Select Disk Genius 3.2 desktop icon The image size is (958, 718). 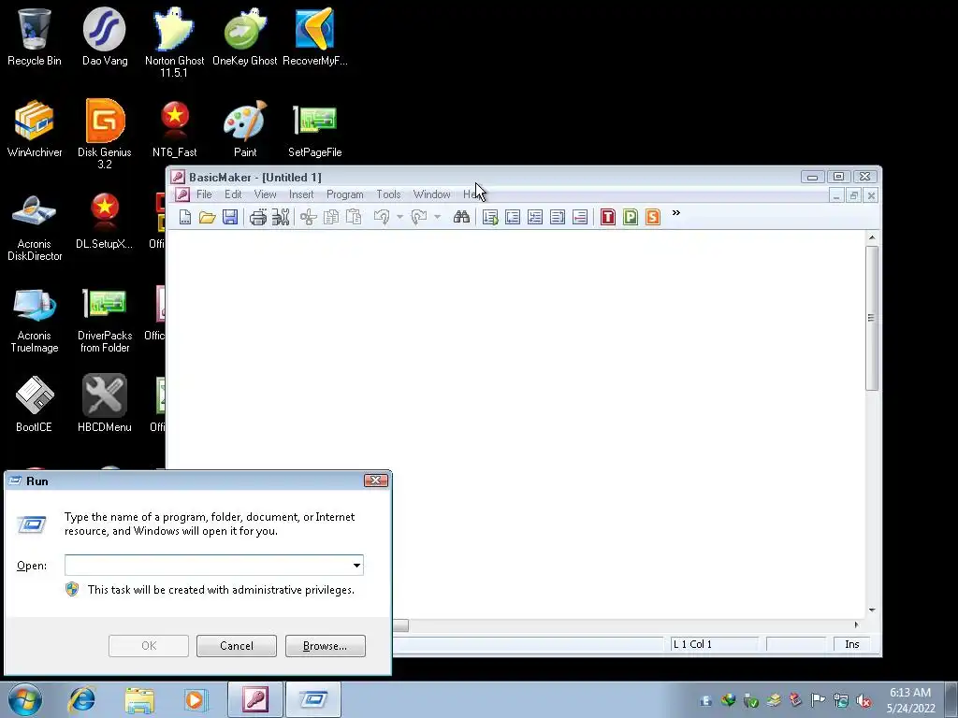(x=105, y=133)
